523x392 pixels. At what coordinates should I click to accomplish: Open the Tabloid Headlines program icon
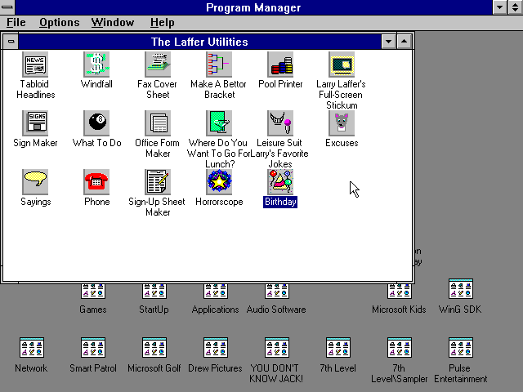35,65
